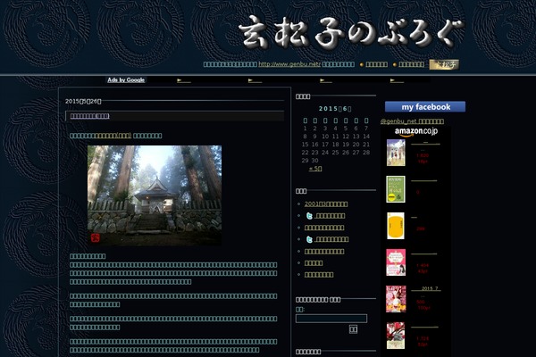536x357 pixels.
Task: Click the 玄松子のぶろぐ blog title banner
Action: pos(351,31)
